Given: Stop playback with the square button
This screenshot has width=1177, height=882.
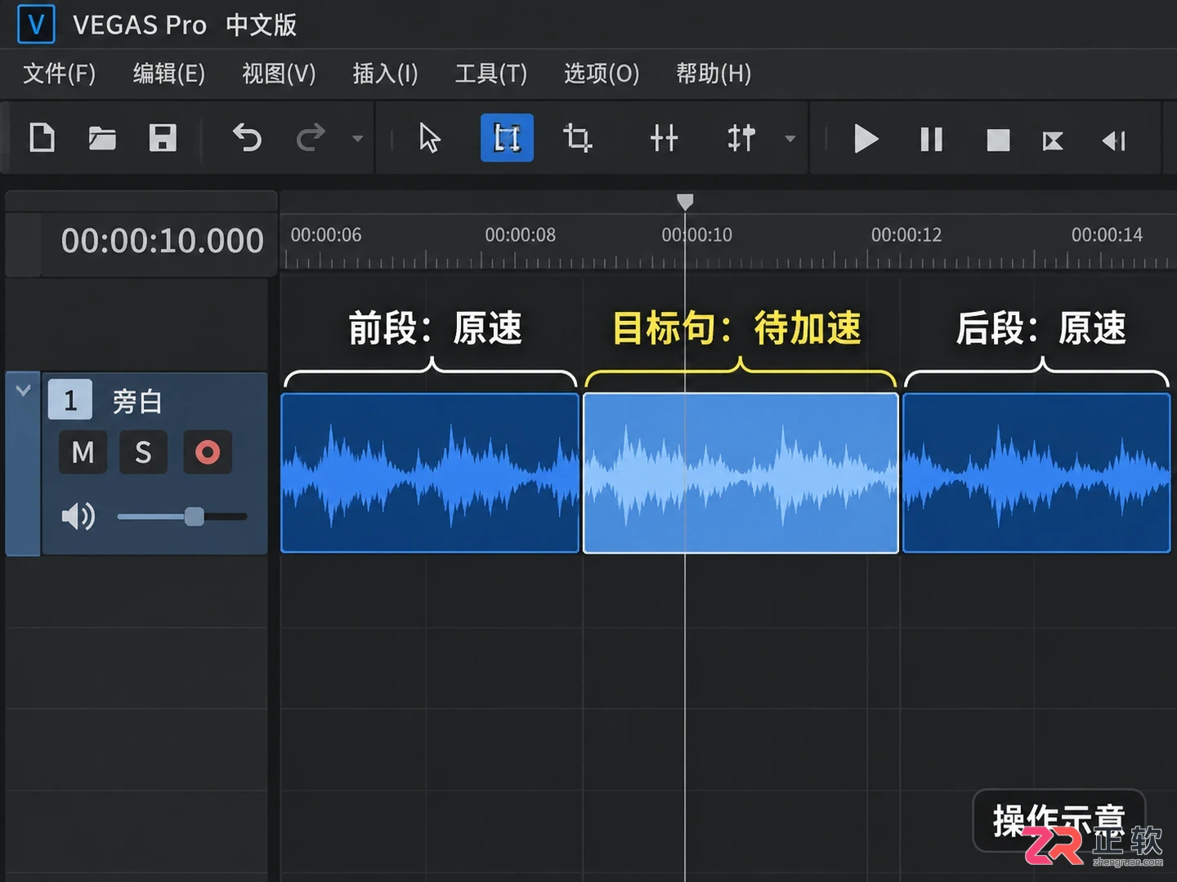Looking at the screenshot, I should click(998, 140).
